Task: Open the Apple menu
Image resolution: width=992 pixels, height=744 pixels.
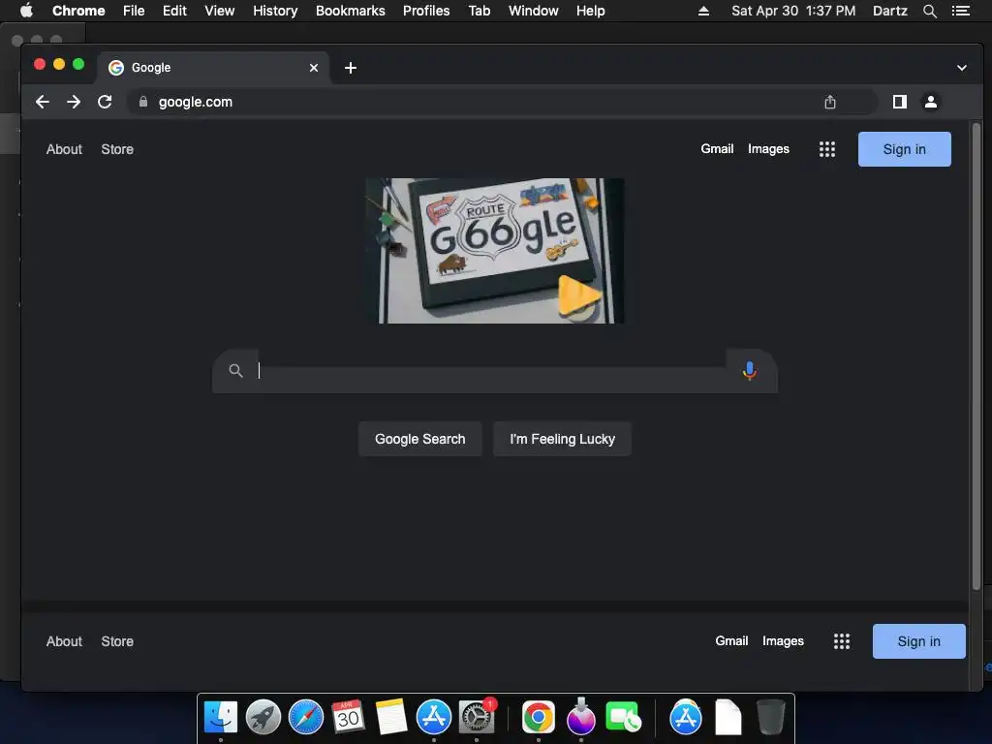Action: click(x=26, y=11)
